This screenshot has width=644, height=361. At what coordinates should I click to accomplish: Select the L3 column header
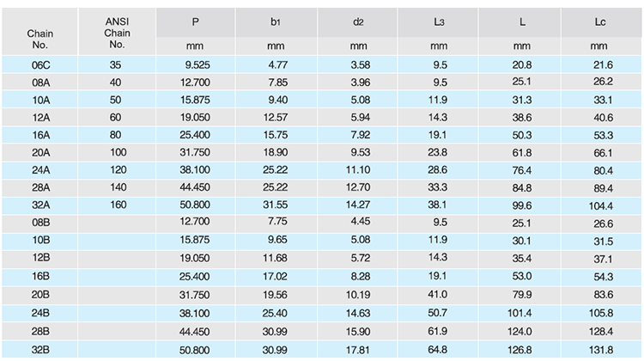[439, 21]
